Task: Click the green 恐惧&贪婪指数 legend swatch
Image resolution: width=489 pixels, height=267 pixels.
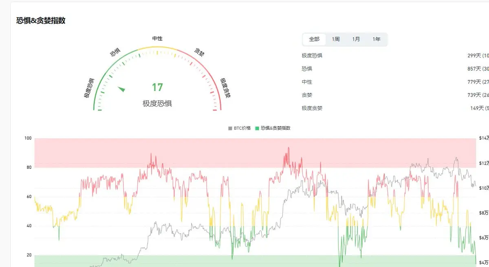Action: point(257,128)
